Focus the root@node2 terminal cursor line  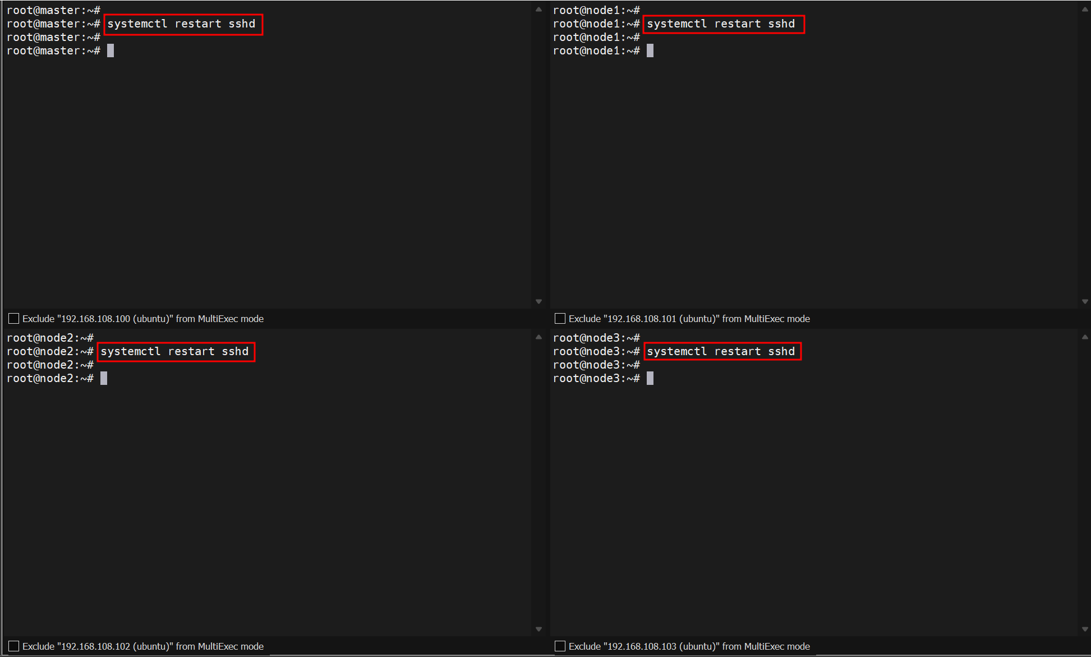104,379
